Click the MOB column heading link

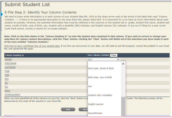7,71
